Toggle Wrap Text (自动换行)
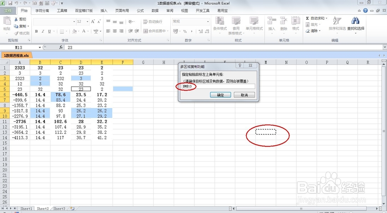The width and height of the screenshot is (387, 213). (x=153, y=22)
